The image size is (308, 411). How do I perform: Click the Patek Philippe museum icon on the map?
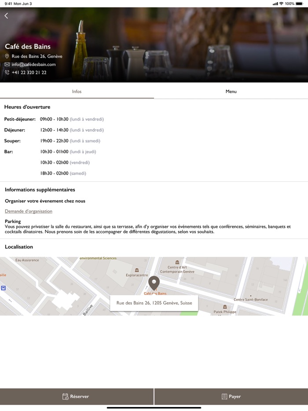point(225,307)
